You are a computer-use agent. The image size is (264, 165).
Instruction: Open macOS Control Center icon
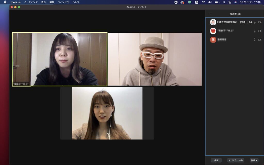[230, 2]
